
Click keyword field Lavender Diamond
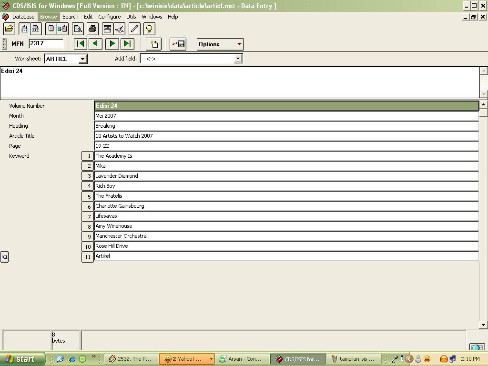click(286, 176)
